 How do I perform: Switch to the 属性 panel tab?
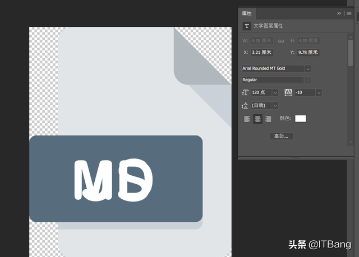click(247, 13)
